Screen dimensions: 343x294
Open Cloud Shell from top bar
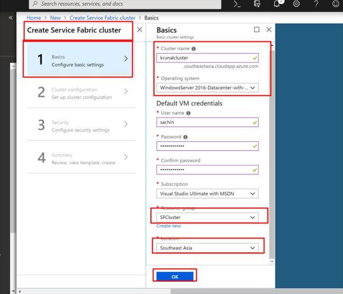(x=237, y=4)
